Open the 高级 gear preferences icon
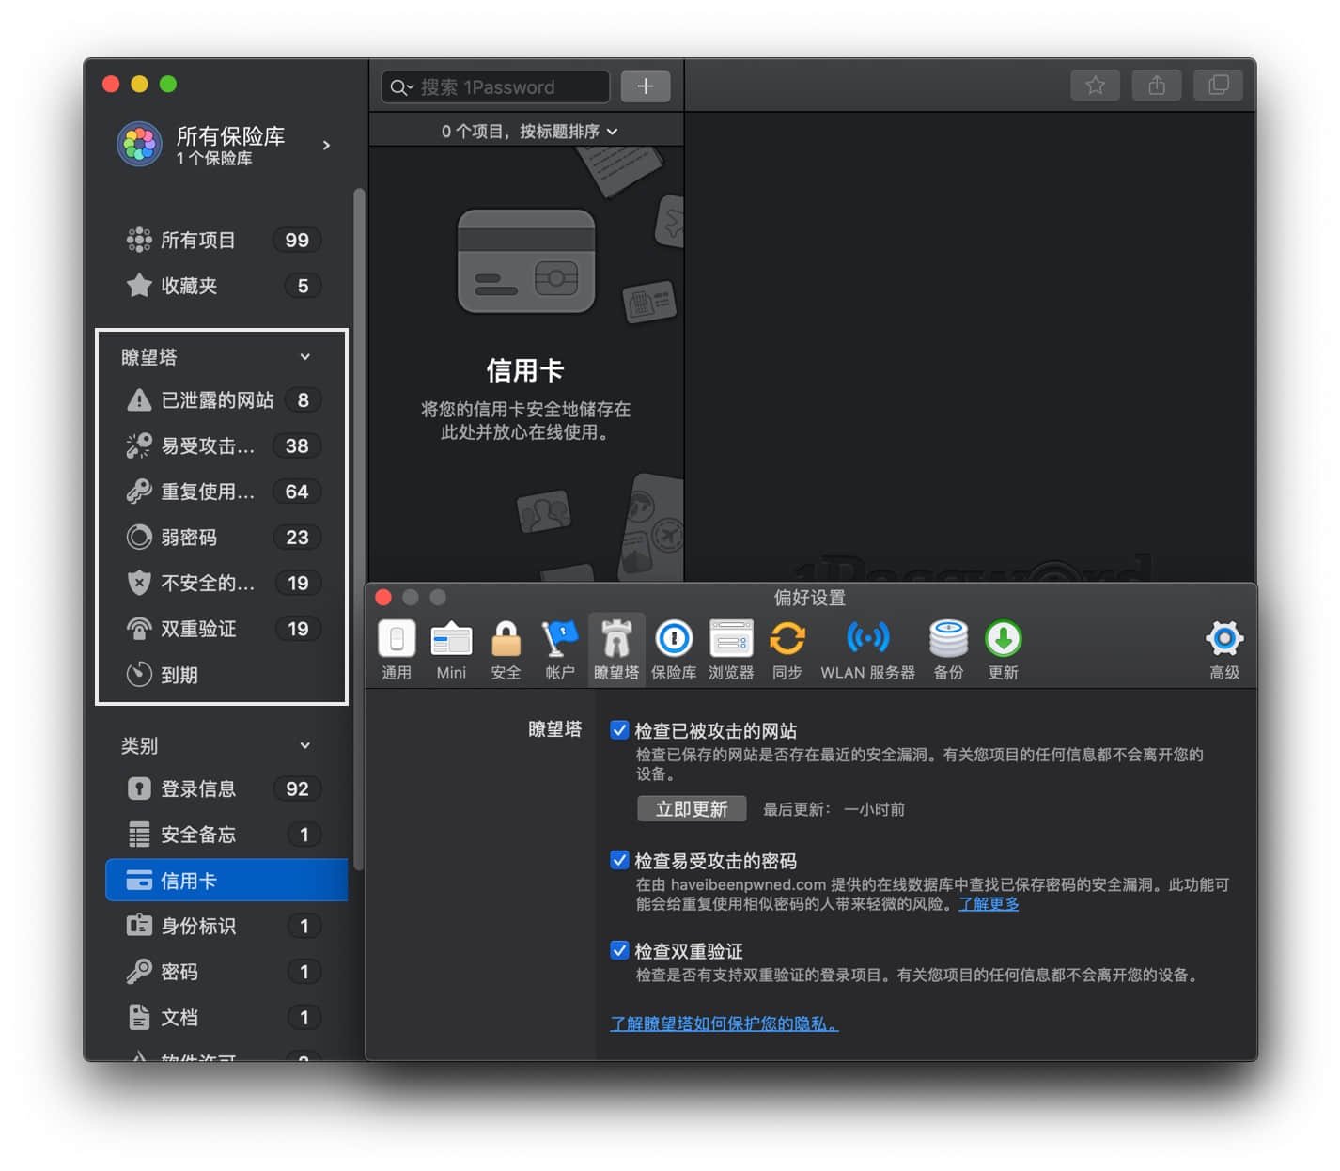The image size is (1340, 1171). [1224, 648]
